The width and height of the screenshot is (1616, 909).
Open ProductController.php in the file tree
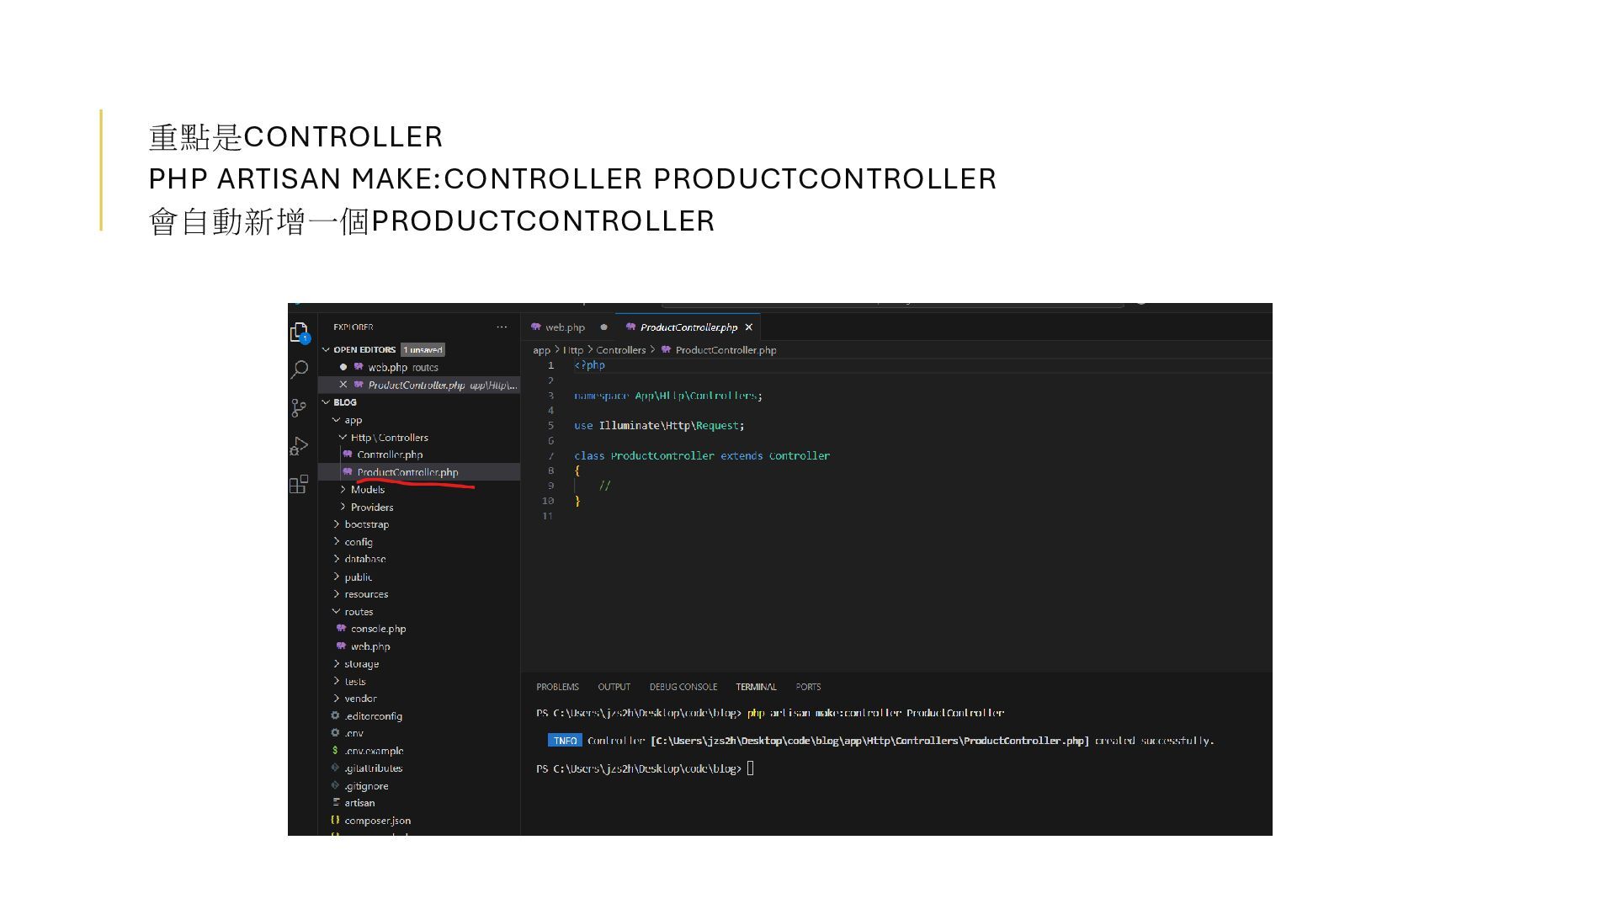407,472
